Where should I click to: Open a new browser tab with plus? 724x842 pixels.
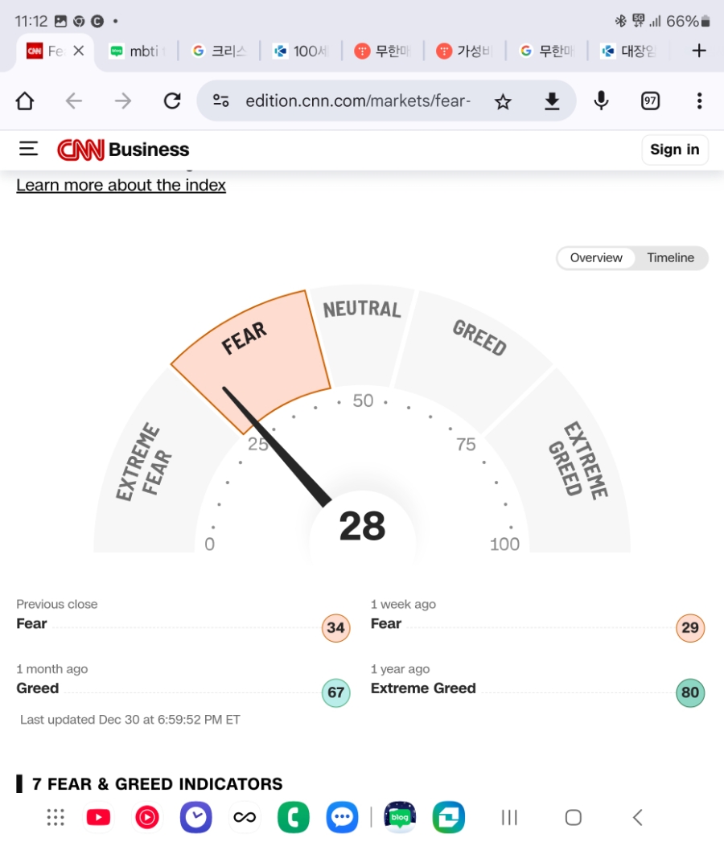[699, 51]
